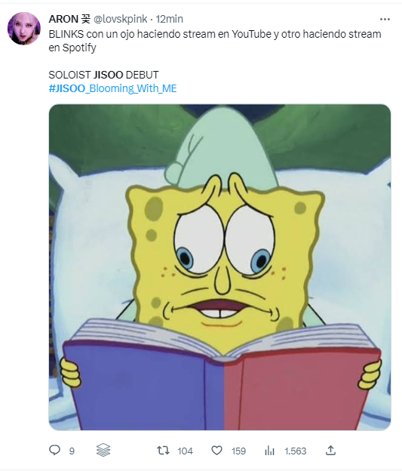Click the 9 replies count
The width and height of the screenshot is (402, 471).
pos(72,451)
